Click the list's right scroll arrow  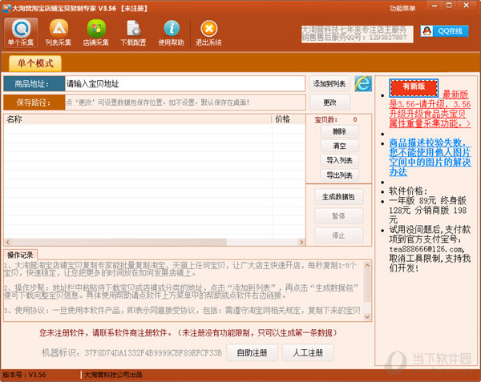coord(301,242)
